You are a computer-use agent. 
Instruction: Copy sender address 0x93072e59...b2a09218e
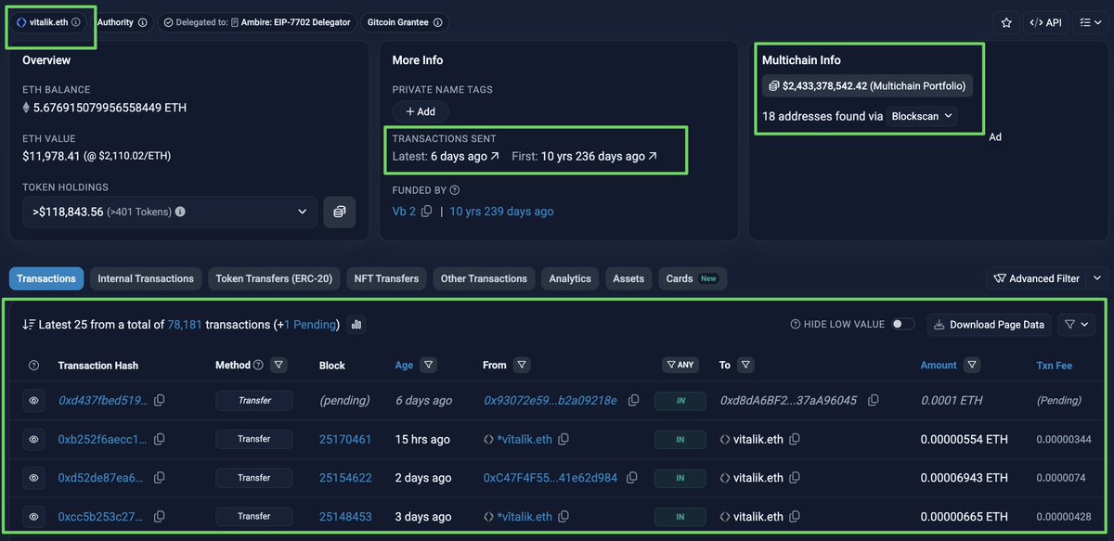633,400
